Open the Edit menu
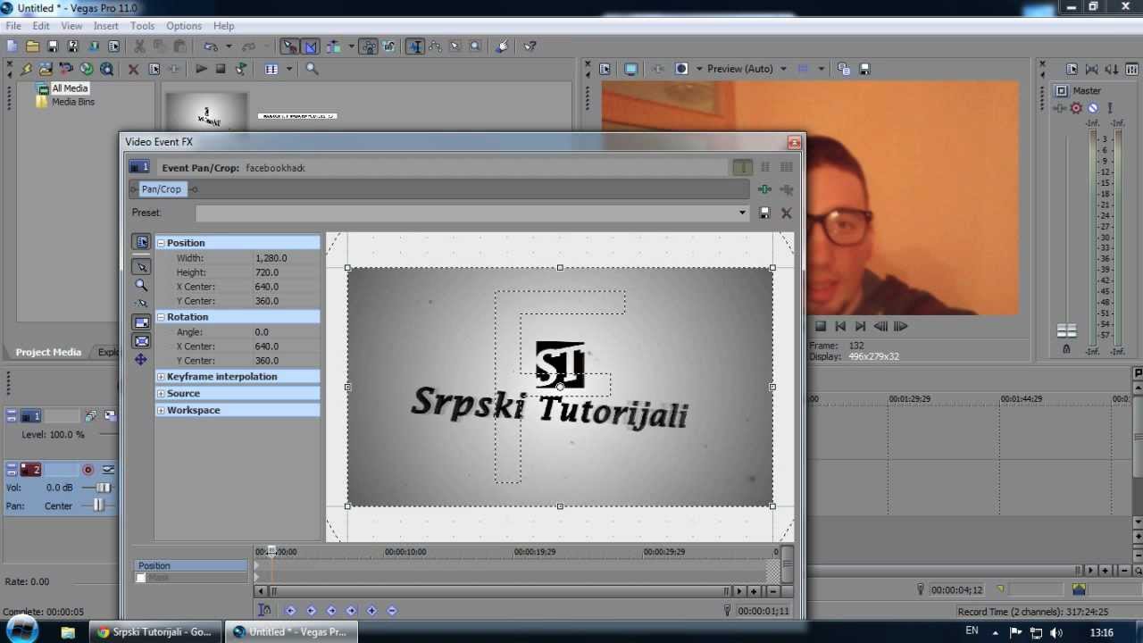The height and width of the screenshot is (643, 1143). click(x=41, y=26)
